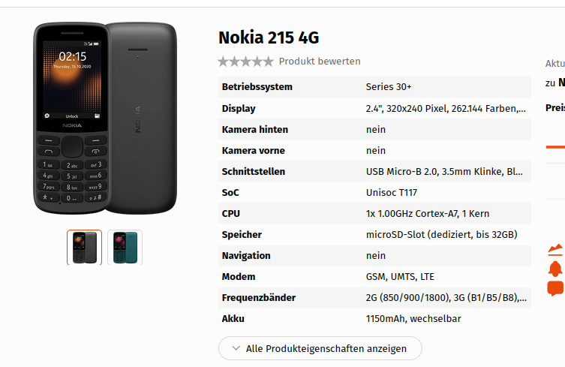Rate product with the second star
Screen dimensions: 565x367
click(235, 62)
